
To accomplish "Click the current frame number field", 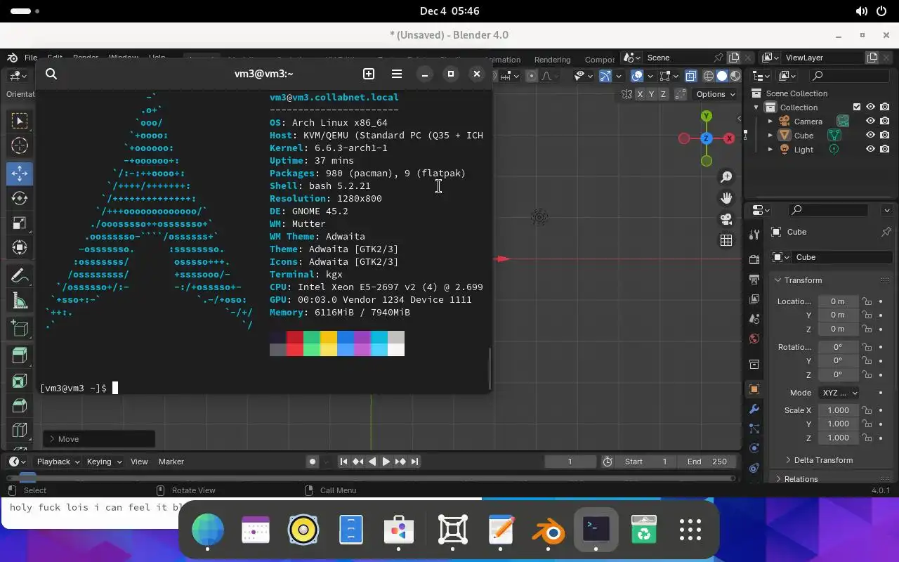I will click(570, 462).
